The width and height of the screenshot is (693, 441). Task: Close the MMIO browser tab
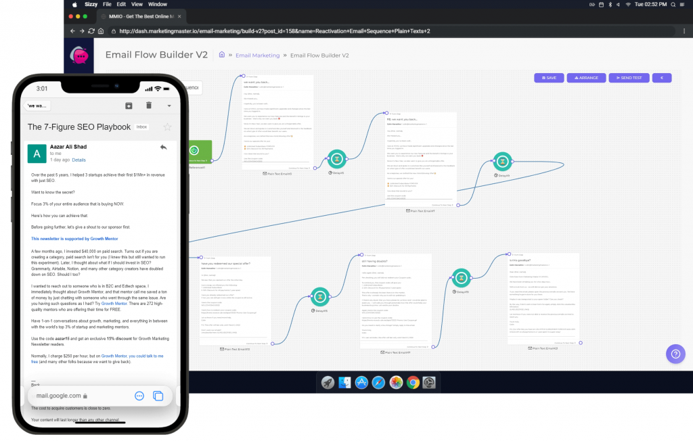(x=179, y=16)
